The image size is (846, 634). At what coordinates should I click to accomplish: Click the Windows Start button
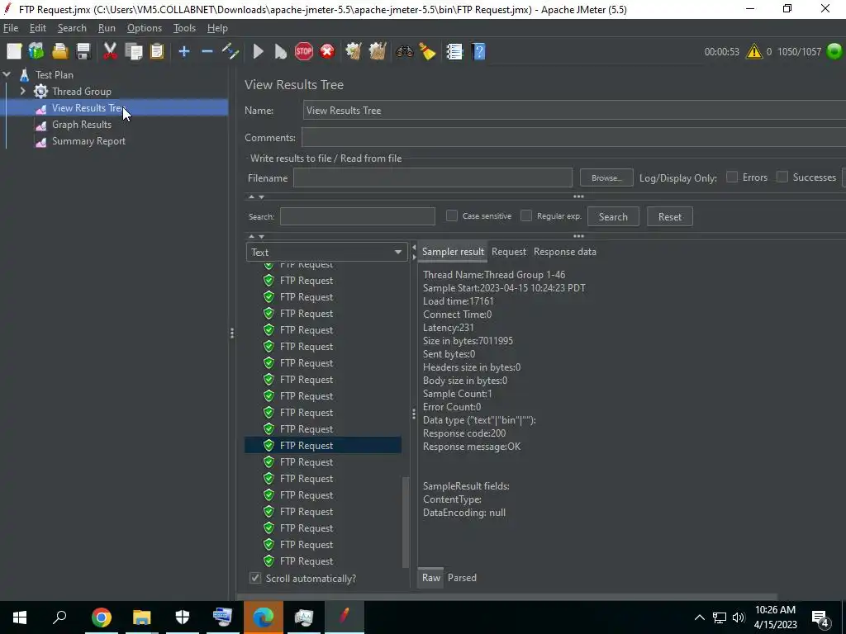tap(20, 617)
